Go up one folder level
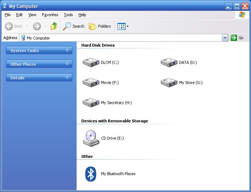The height and width of the screenshot is (192, 251). coord(54,26)
